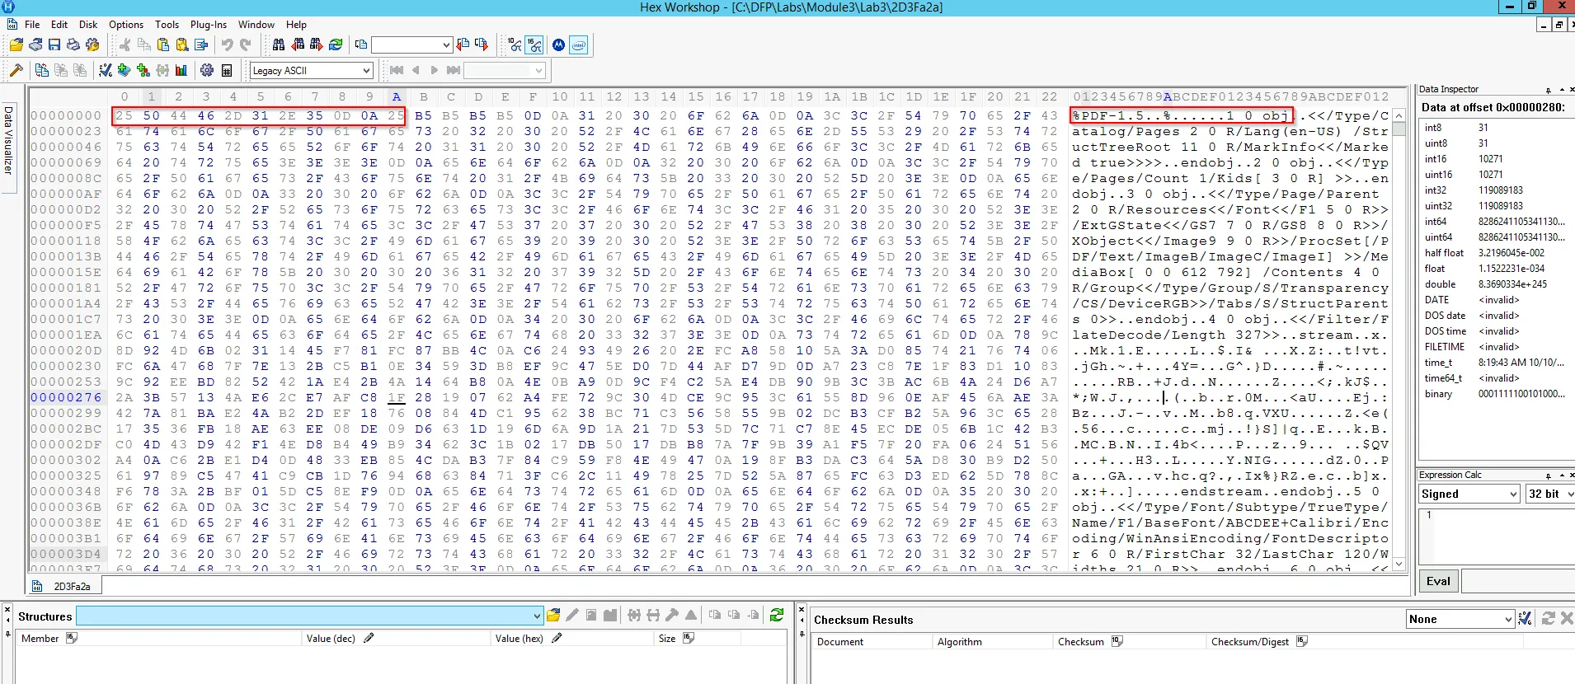Image resolution: width=1575 pixels, height=684 pixels.
Task: Toggle decimal (10) offset display button
Action: 515,45
